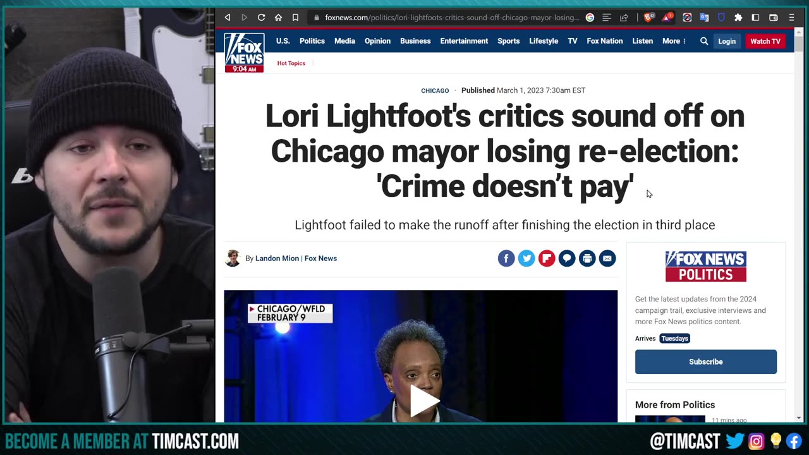Image resolution: width=809 pixels, height=455 pixels.
Task: Open the Lifestyle section
Action: pos(544,41)
